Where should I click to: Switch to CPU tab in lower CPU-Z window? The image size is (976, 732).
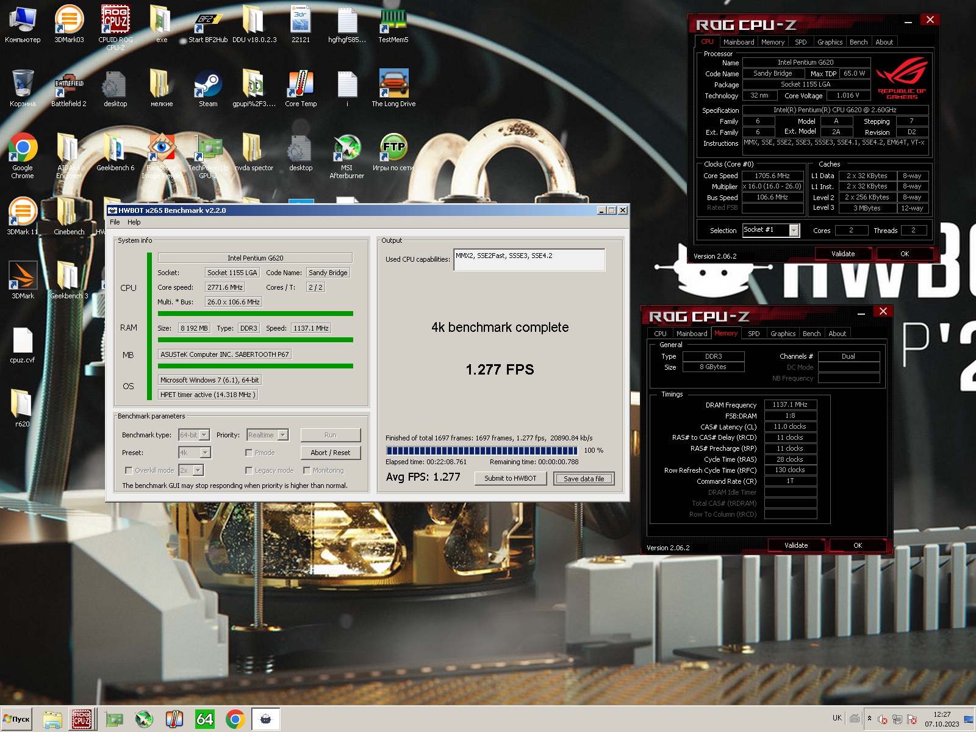coord(660,334)
